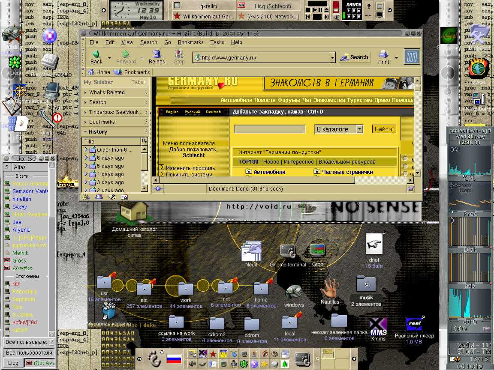Open the Go menu in Mozilla

point(167,42)
